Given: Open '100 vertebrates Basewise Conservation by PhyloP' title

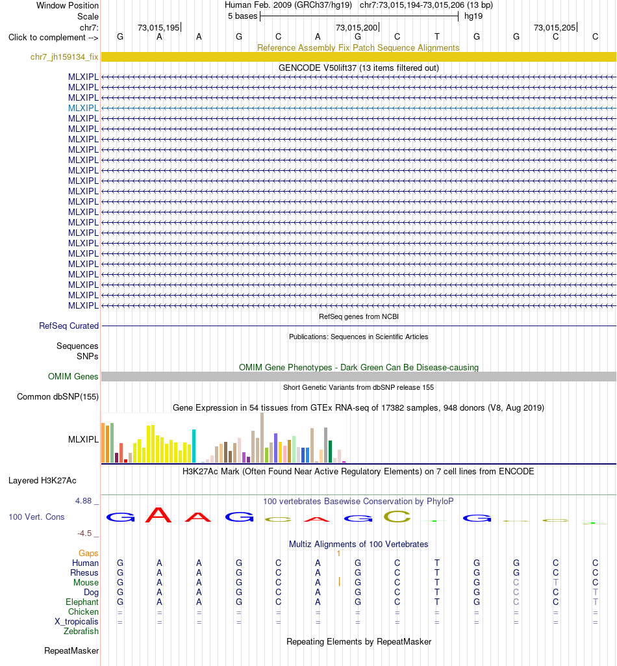Looking at the screenshot, I should point(359,501).
